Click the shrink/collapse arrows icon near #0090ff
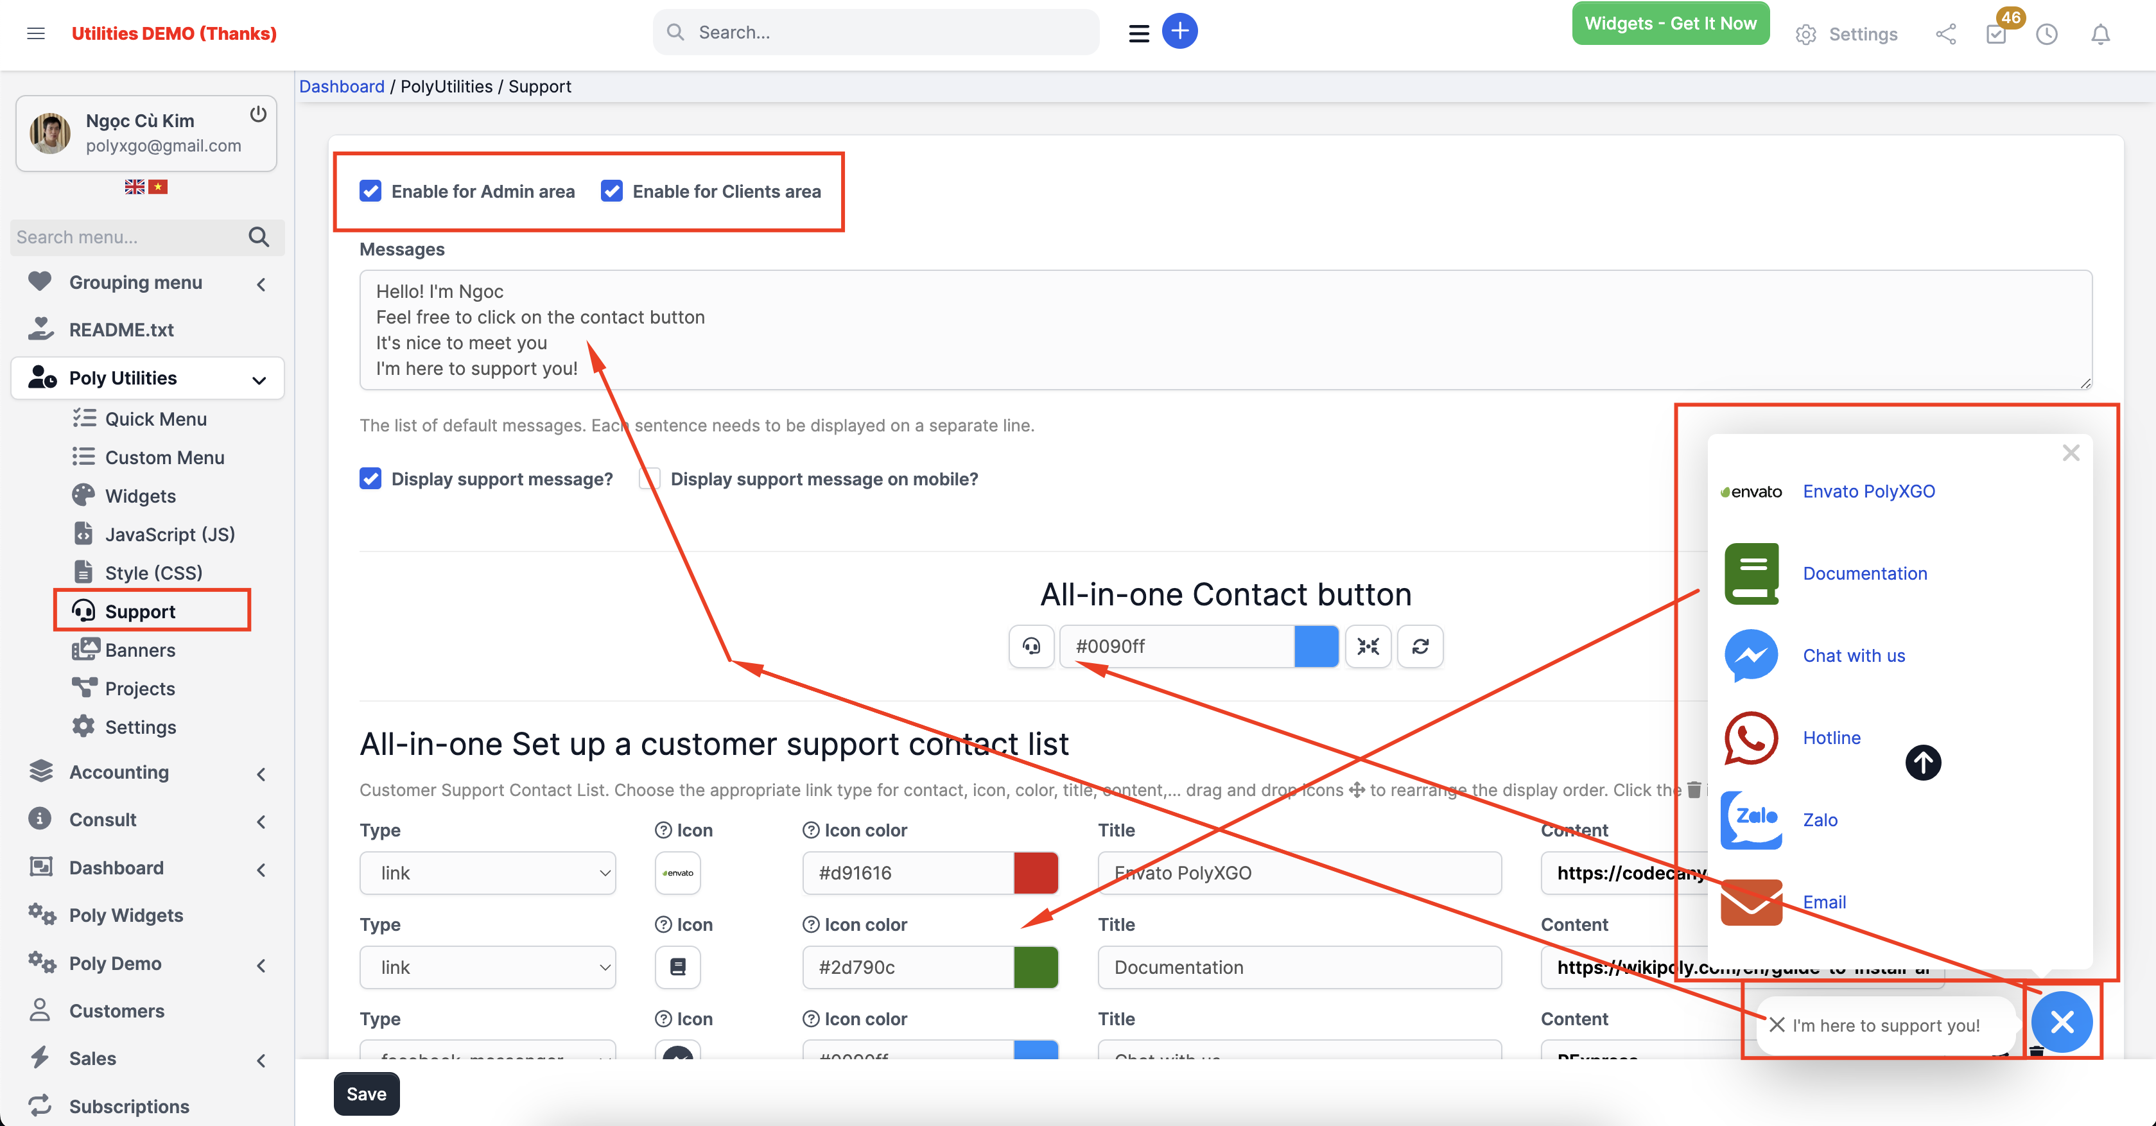2156x1126 pixels. 1368,646
